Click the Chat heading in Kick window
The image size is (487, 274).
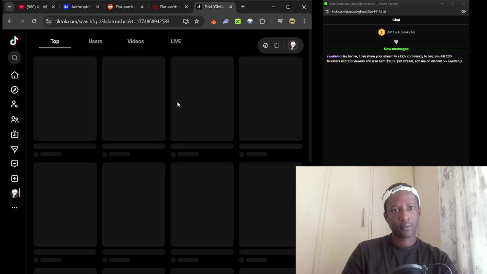pos(396,20)
